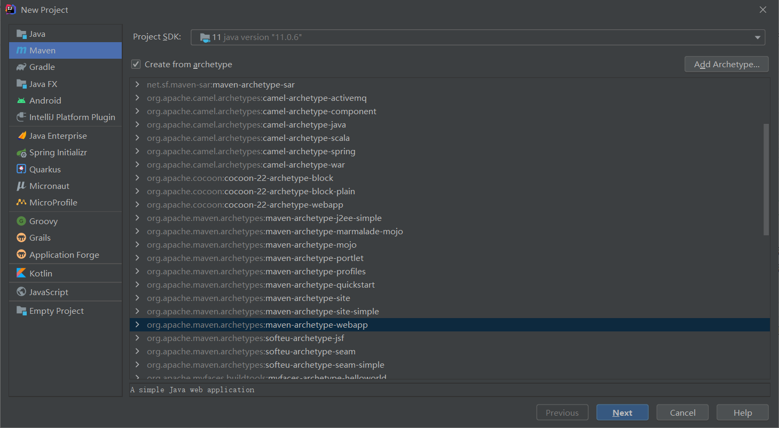Expand the camel-archetype-spring node

click(x=137, y=151)
